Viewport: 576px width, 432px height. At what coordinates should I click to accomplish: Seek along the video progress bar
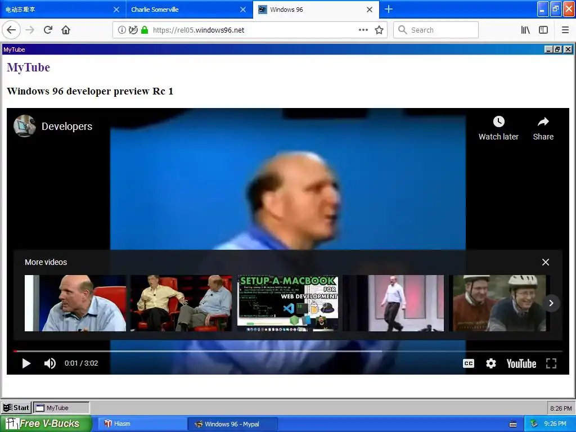(287, 351)
